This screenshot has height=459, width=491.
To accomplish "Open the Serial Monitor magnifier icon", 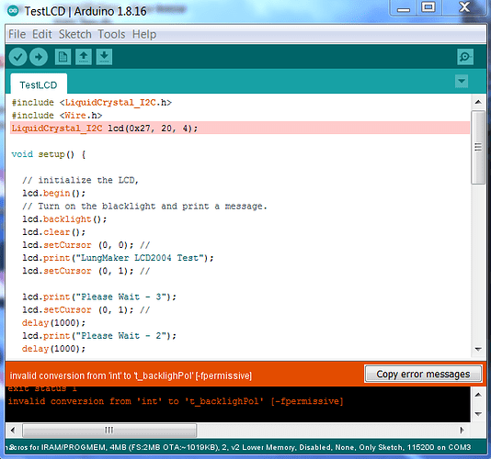I will pyautogui.click(x=465, y=57).
